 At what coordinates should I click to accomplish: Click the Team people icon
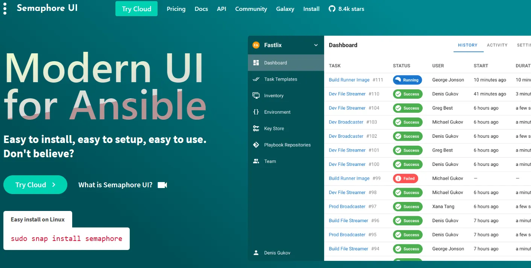[256, 161]
